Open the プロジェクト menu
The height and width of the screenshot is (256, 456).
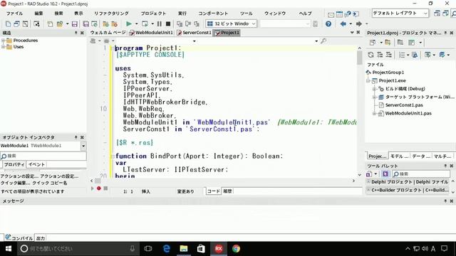(x=153, y=14)
